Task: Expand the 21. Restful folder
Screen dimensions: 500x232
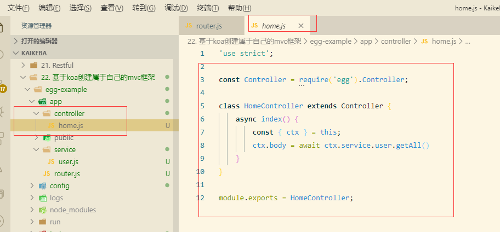Action: tap(23, 65)
